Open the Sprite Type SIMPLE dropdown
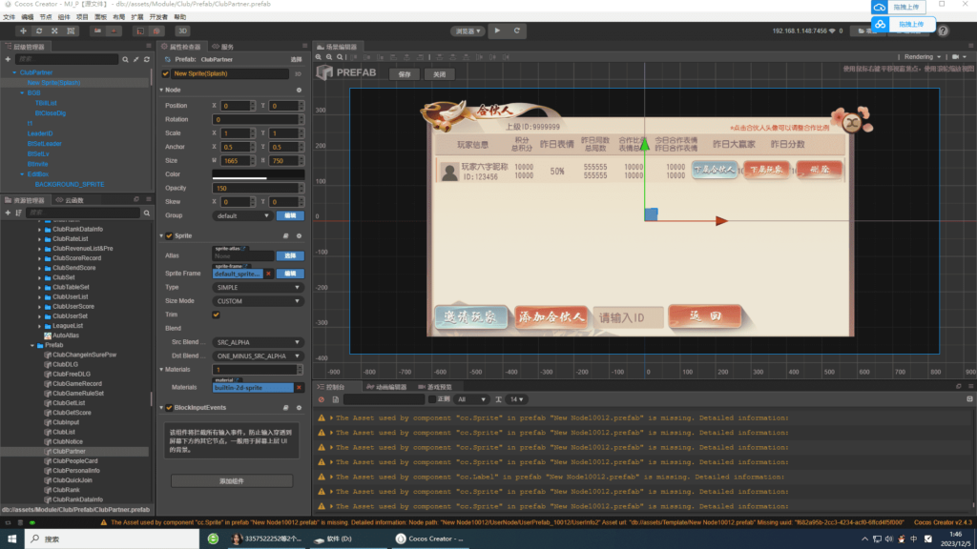This screenshot has width=977, height=549. pos(258,287)
